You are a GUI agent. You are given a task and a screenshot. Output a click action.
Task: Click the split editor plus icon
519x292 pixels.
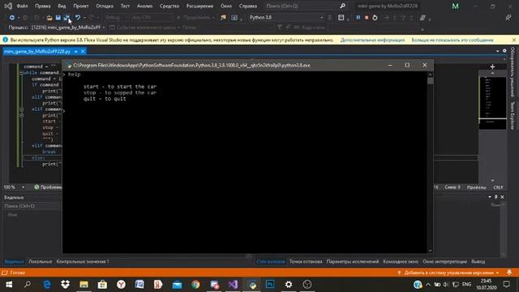tap(492, 67)
